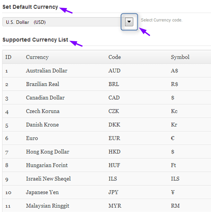The height and width of the screenshot is (212, 211).
Task: Click the Select Currency code hint text
Action: pos(162,20)
